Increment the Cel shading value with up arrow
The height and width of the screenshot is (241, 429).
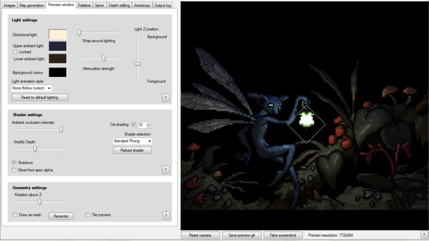point(148,123)
